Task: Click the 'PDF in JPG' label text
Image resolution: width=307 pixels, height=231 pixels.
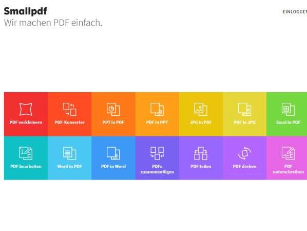Action: [x=244, y=122]
